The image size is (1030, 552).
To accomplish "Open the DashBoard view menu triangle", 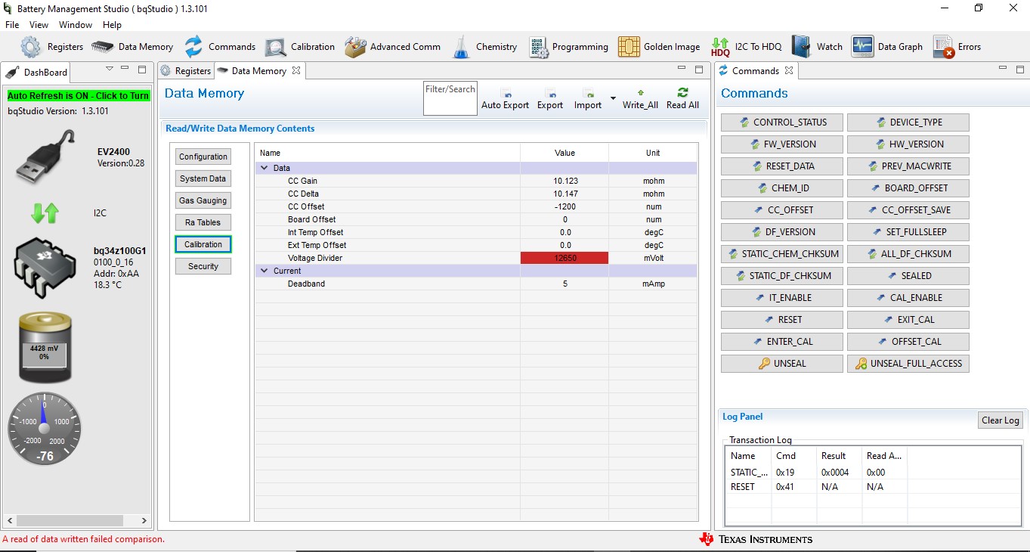I will click(x=110, y=69).
